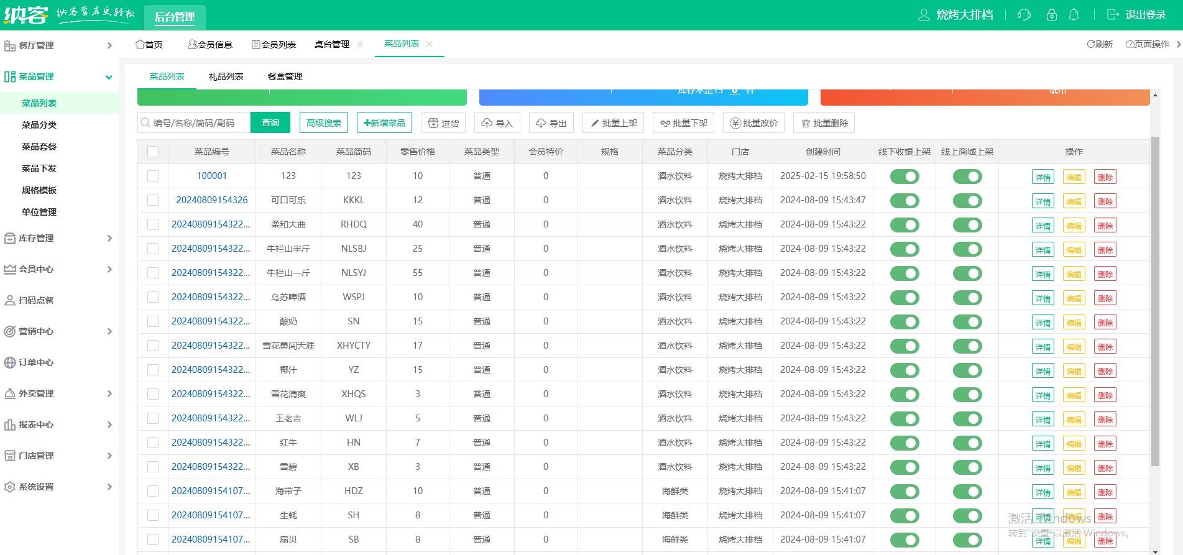Expand the 门店管理 menu chevron
The image size is (1183, 555).
[109, 456]
